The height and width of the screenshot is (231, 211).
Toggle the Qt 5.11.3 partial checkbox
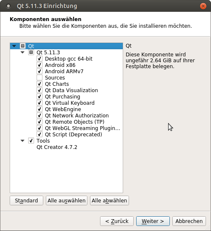point(31,52)
